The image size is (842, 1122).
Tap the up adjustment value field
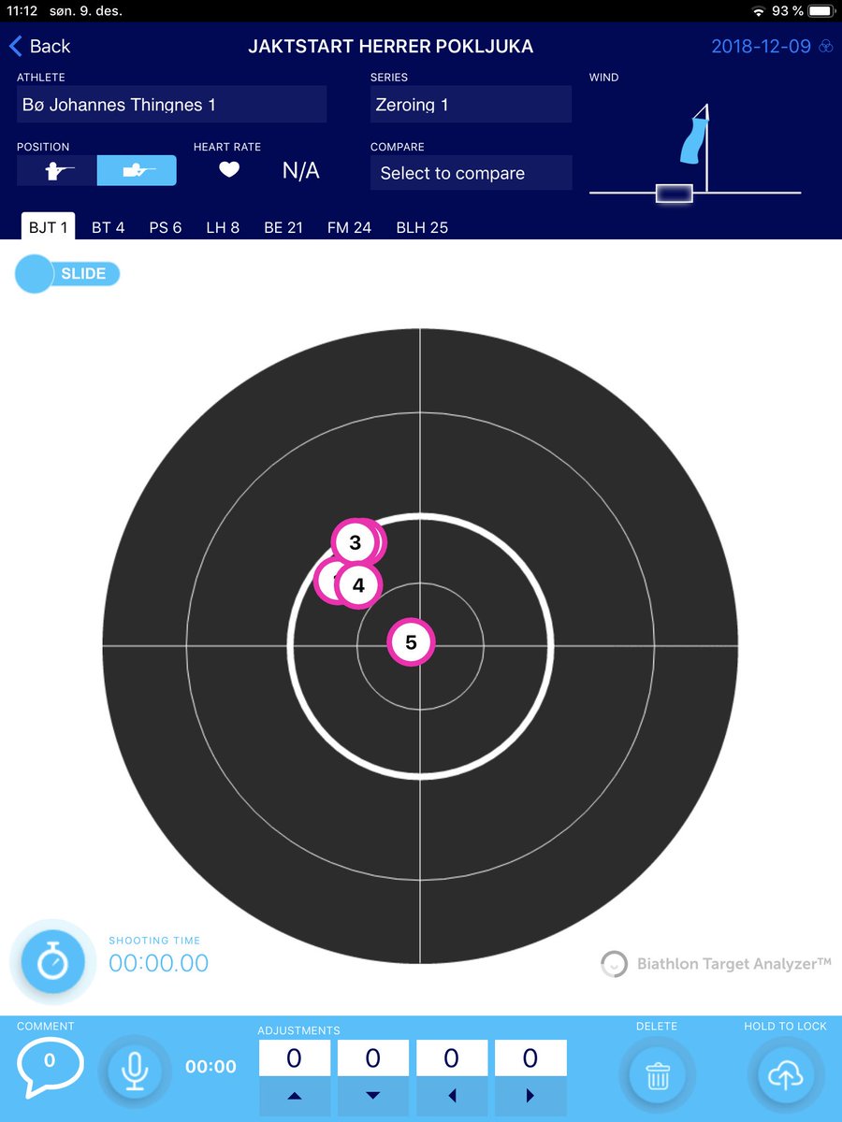click(x=294, y=1058)
